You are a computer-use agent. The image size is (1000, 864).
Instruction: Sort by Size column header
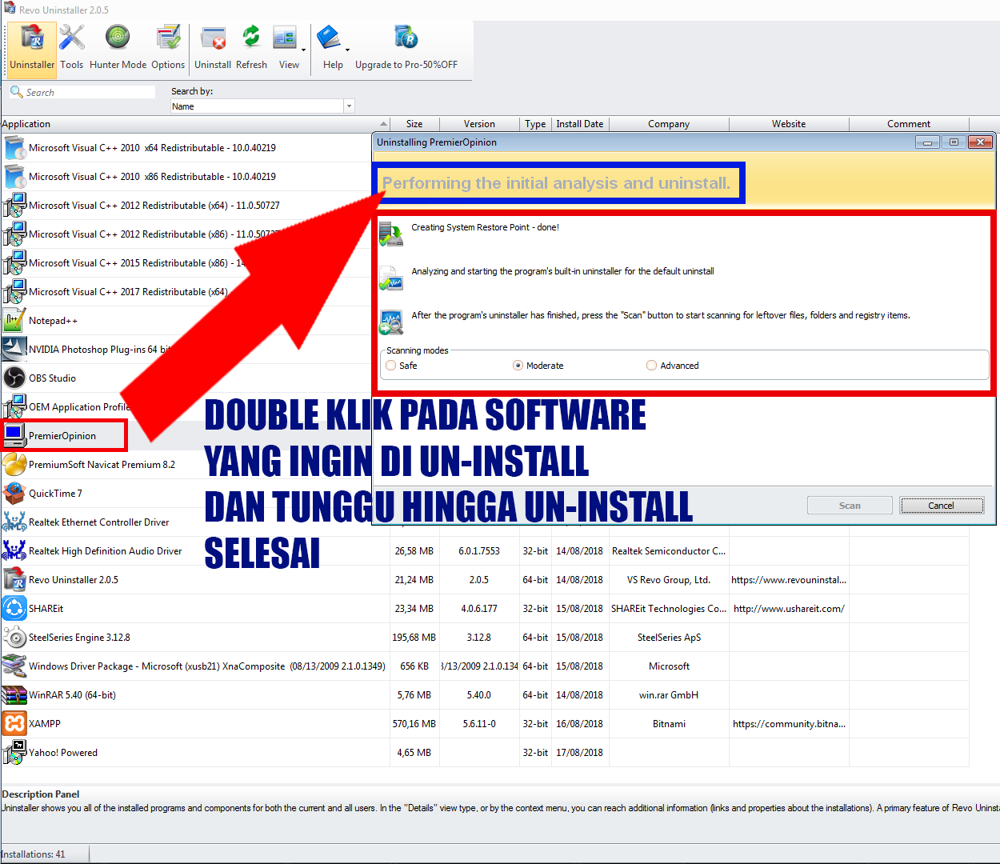point(414,124)
